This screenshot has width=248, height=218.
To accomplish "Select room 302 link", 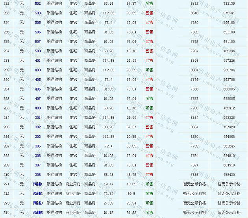I will pyautogui.click(x=38, y=127).
